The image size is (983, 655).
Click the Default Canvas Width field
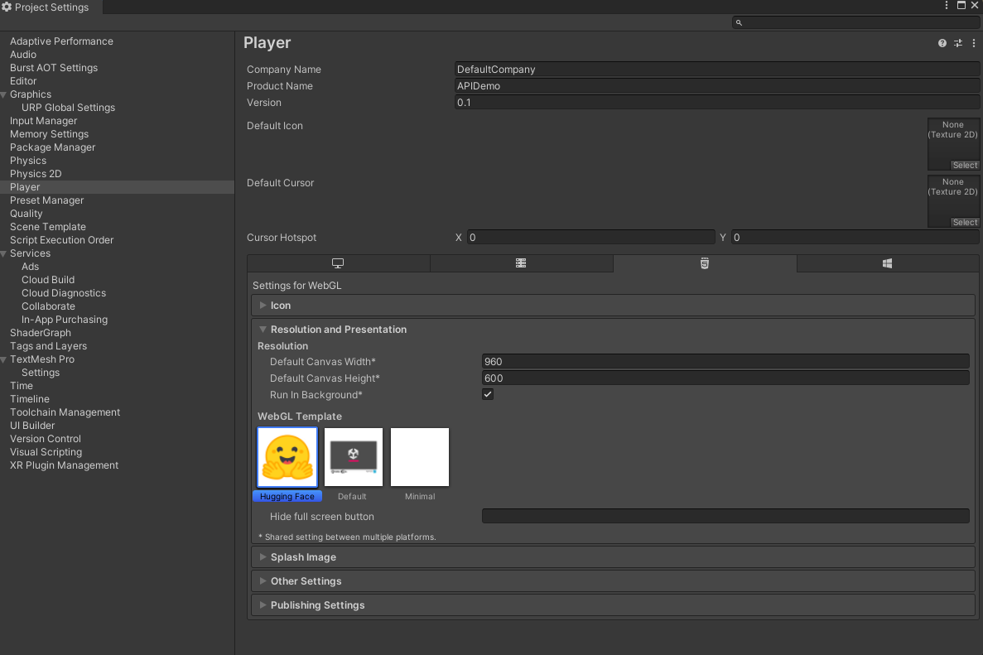[x=725, y=362]
